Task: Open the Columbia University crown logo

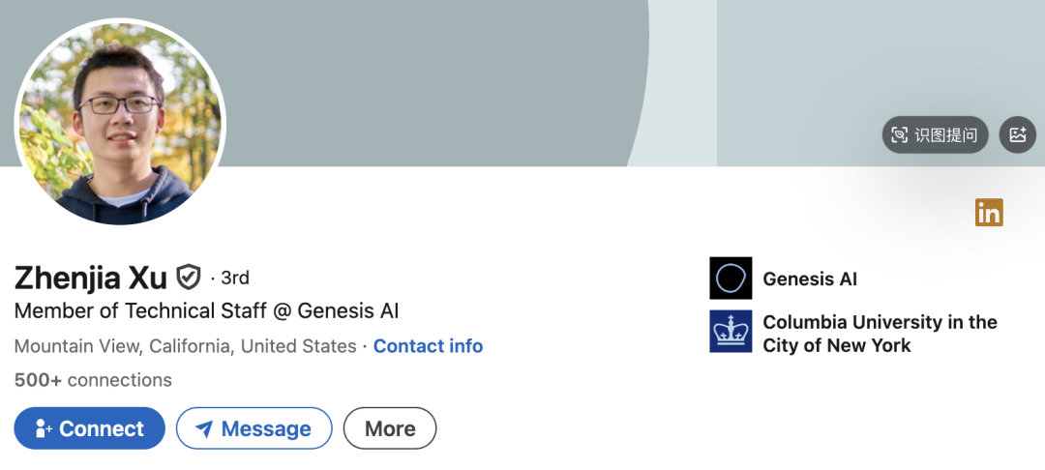Action: (731, 331)
